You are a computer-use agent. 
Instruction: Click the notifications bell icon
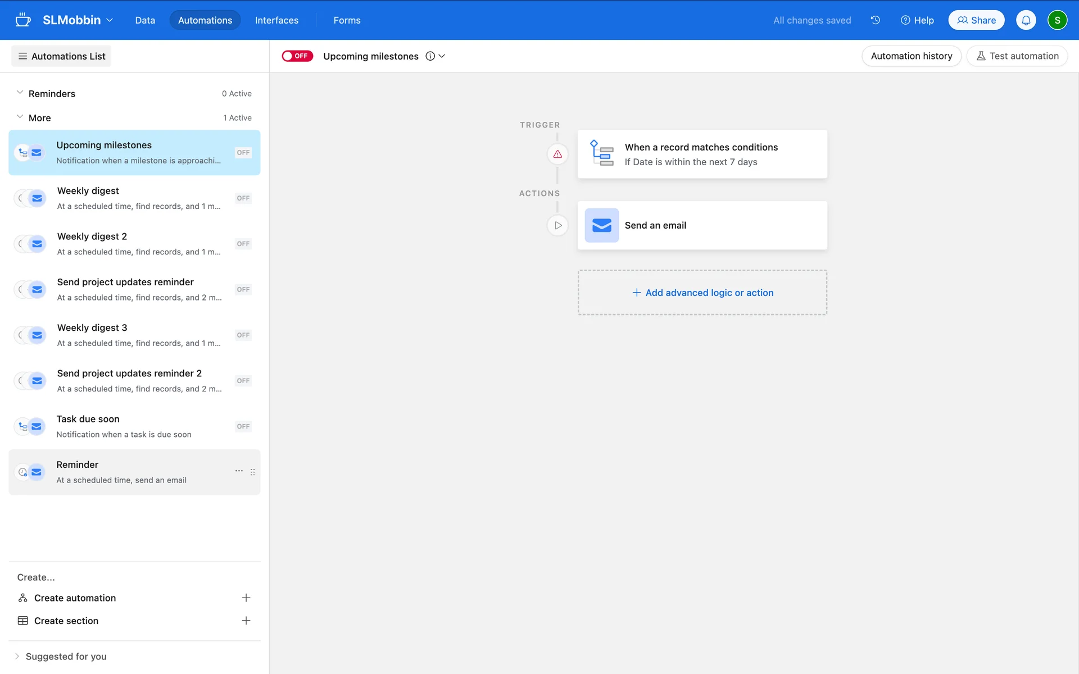[1026, 20]
